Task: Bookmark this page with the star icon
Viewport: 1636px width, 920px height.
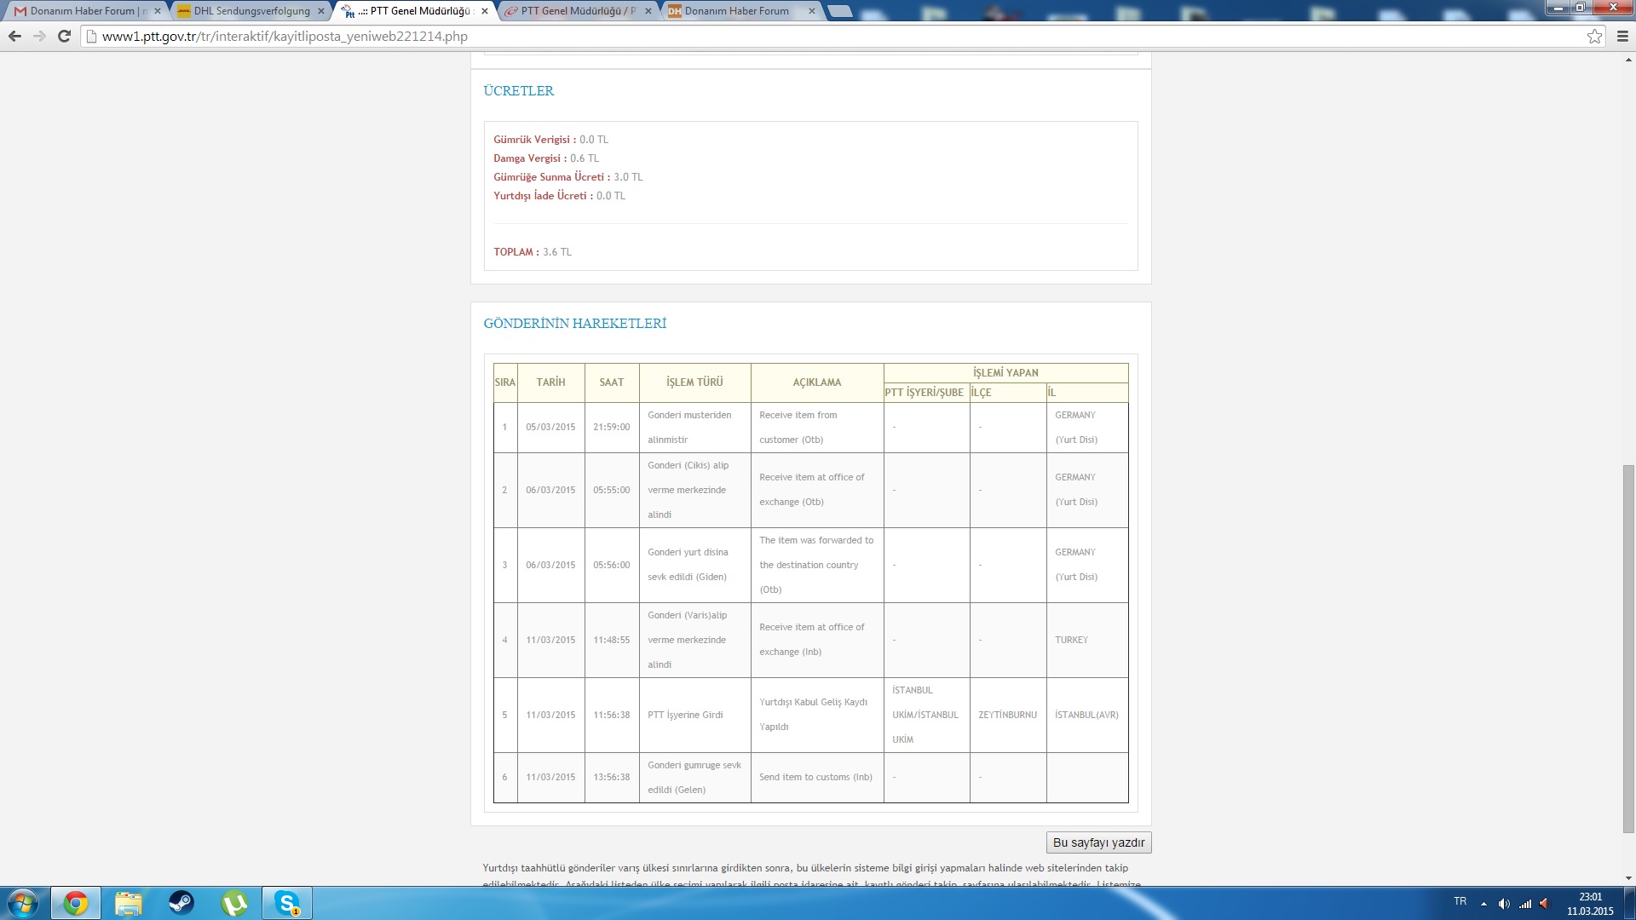Action: pos(1594,37)
